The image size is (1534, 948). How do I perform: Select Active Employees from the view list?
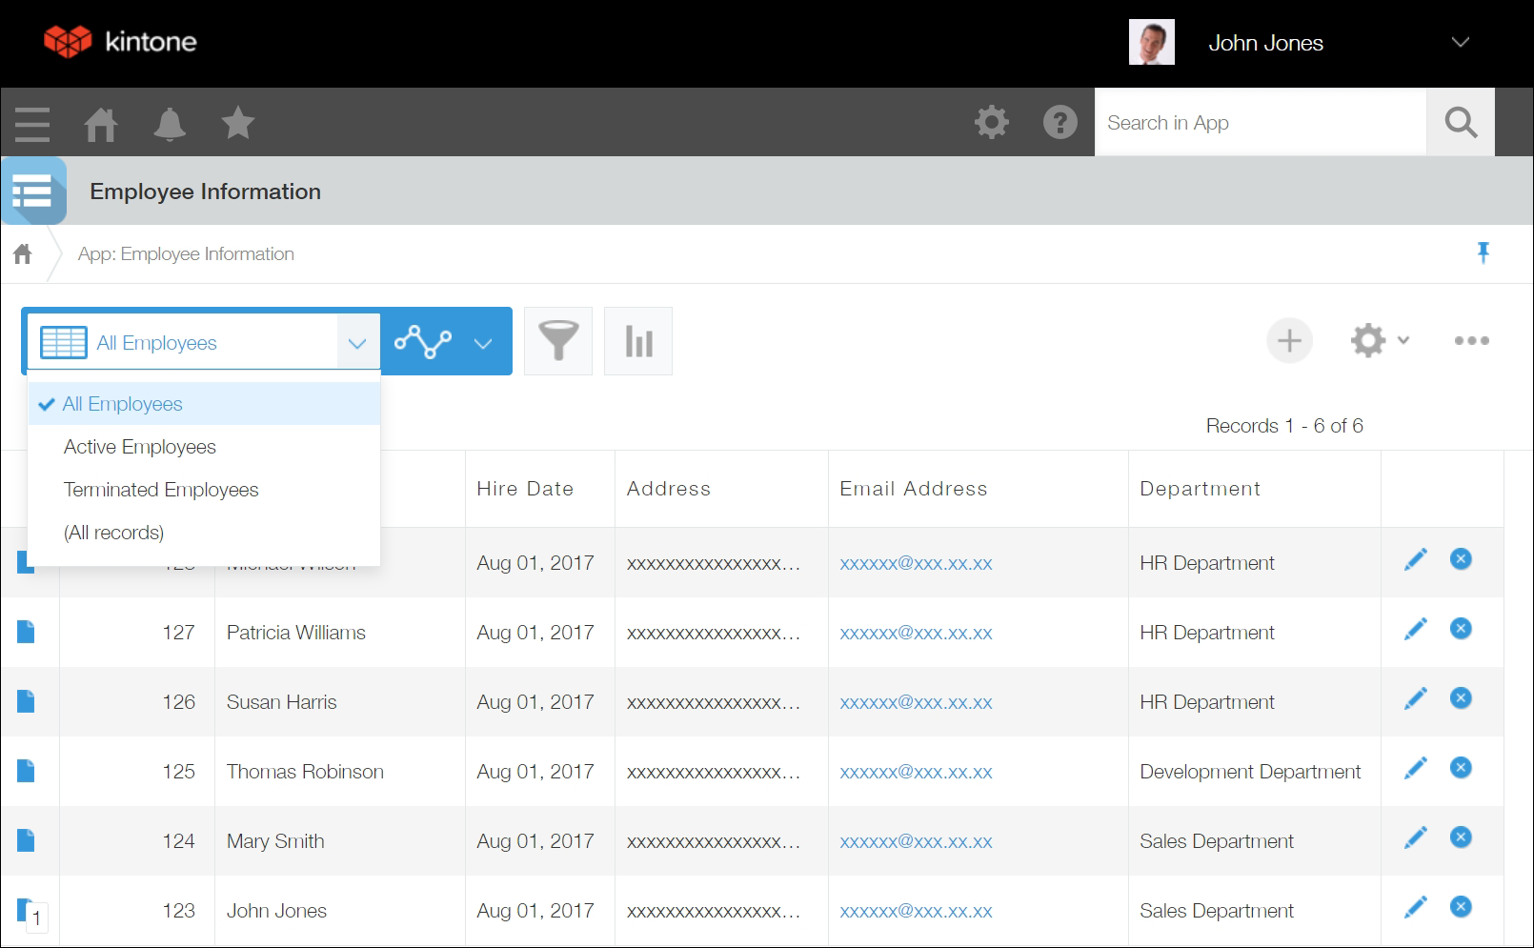[140, 447]
